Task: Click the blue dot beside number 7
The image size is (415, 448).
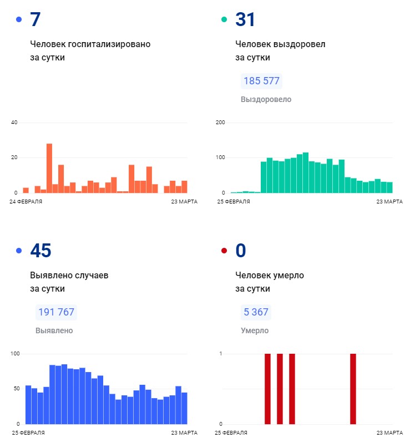Action: pyautogui.click(x=19, y=20)
